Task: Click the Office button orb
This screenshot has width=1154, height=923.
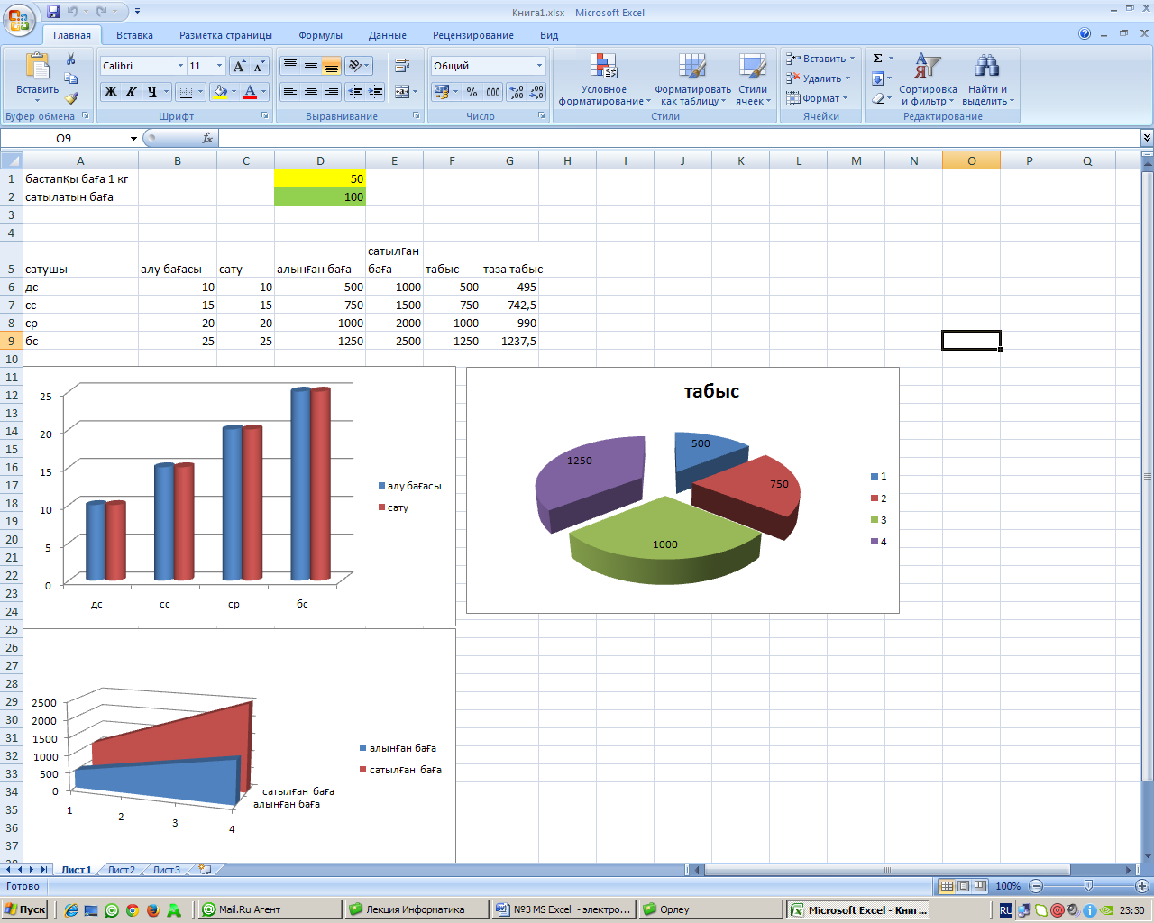Action: point(19,19)
